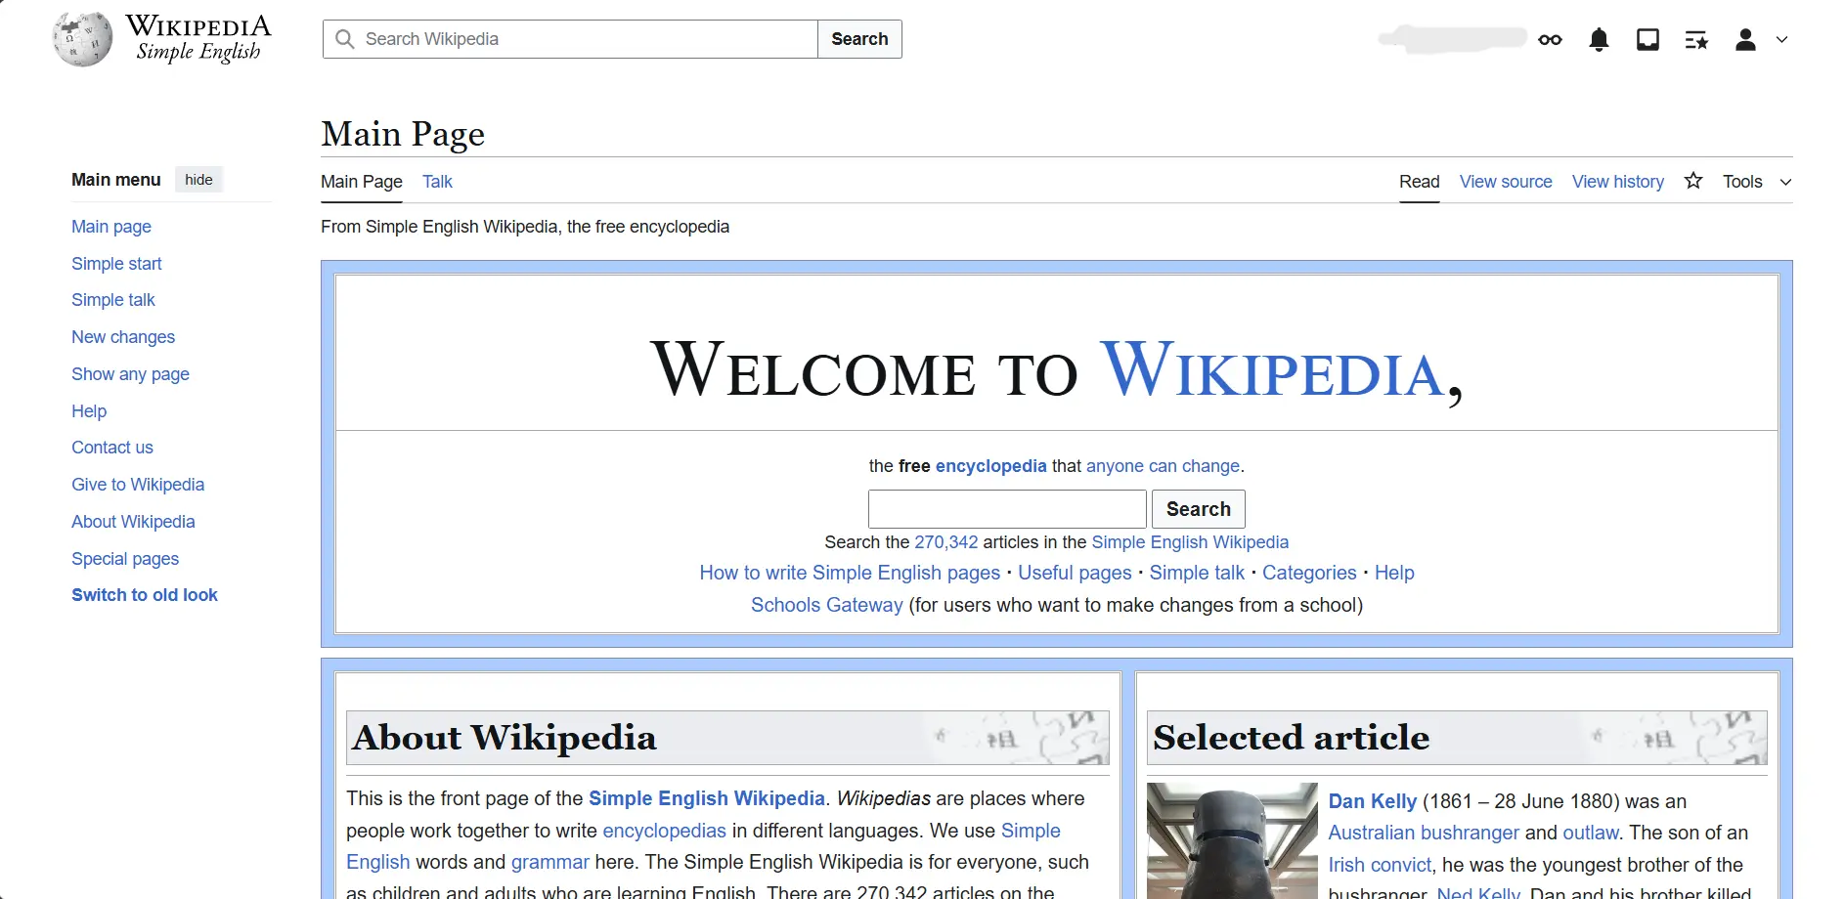
Task: Open How to write Simple English pages
Action: click(x=850, y=573)
